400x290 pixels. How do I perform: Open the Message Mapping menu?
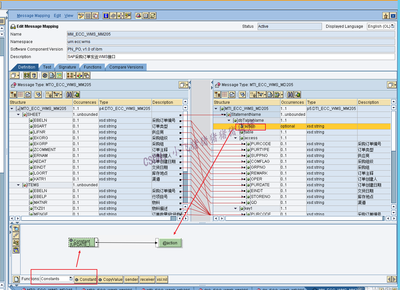click(33, 16)
